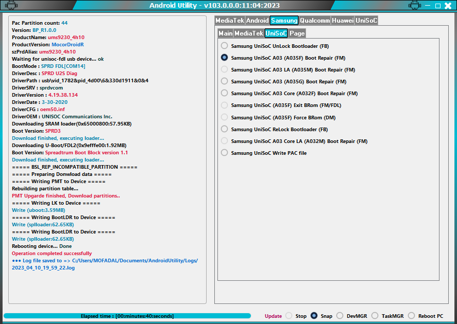Image resolution: width=457 pixels, height=324 pixels.
Task: Select the TaskMGR radio button
Action: pos(375,316)
